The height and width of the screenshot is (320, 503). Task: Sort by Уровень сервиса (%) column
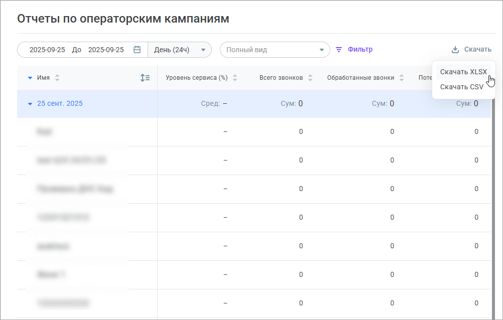point(235,78)
